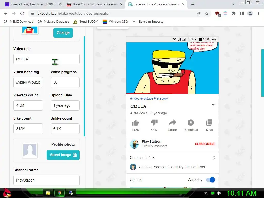Click the Channel Name field

46,180
